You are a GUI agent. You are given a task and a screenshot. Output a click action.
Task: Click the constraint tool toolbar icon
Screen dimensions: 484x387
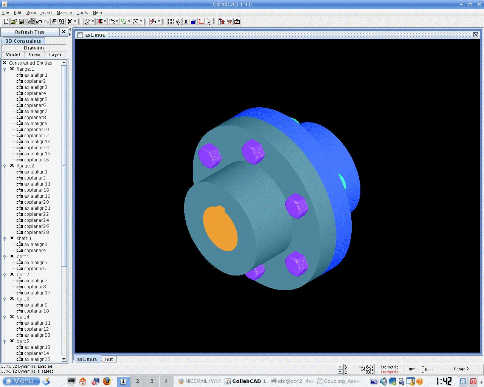tap(99, 22)
